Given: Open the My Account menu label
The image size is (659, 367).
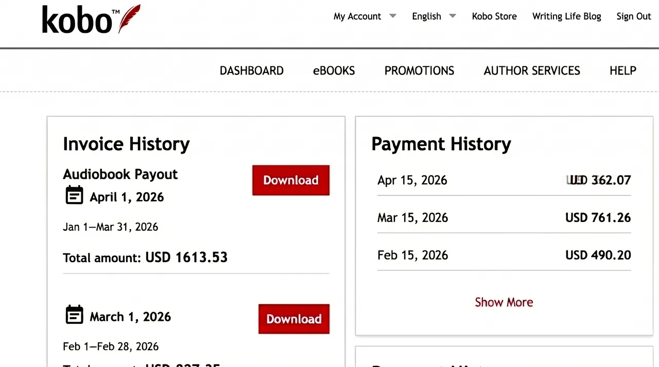Looking at the screenshot, I should (357, 16).
